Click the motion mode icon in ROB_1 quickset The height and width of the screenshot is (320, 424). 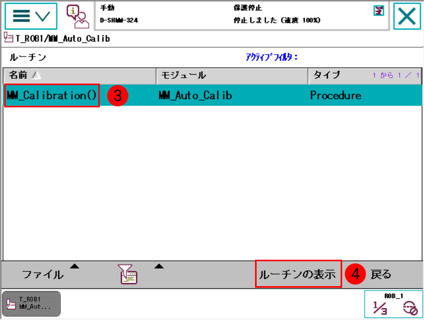point(410,308)
